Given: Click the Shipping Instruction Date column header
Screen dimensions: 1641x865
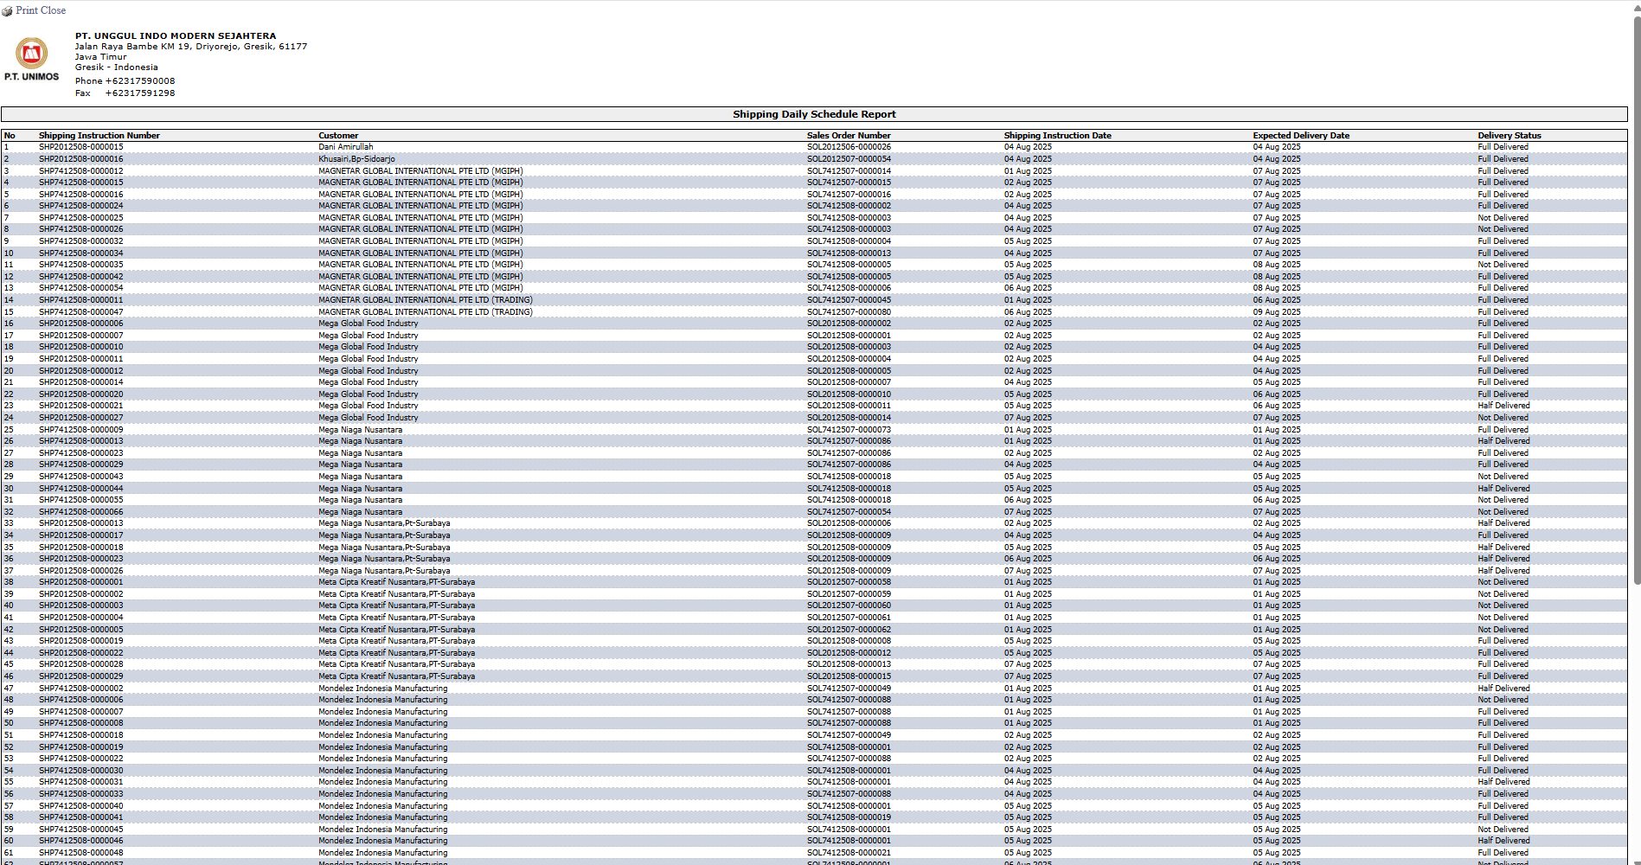Looking at the screenshot, I should tap(1057, 136).
